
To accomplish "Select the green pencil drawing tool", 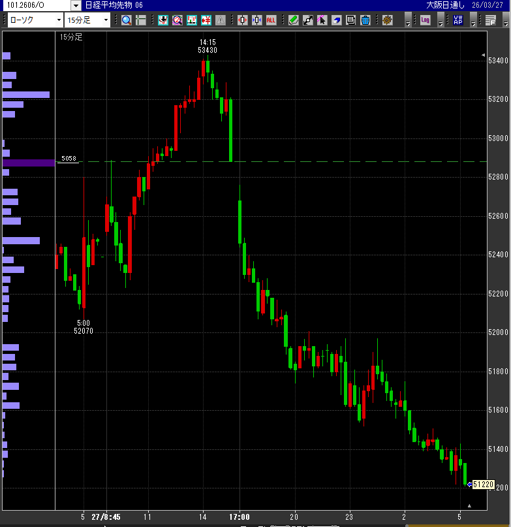I will tap(293, 20).
